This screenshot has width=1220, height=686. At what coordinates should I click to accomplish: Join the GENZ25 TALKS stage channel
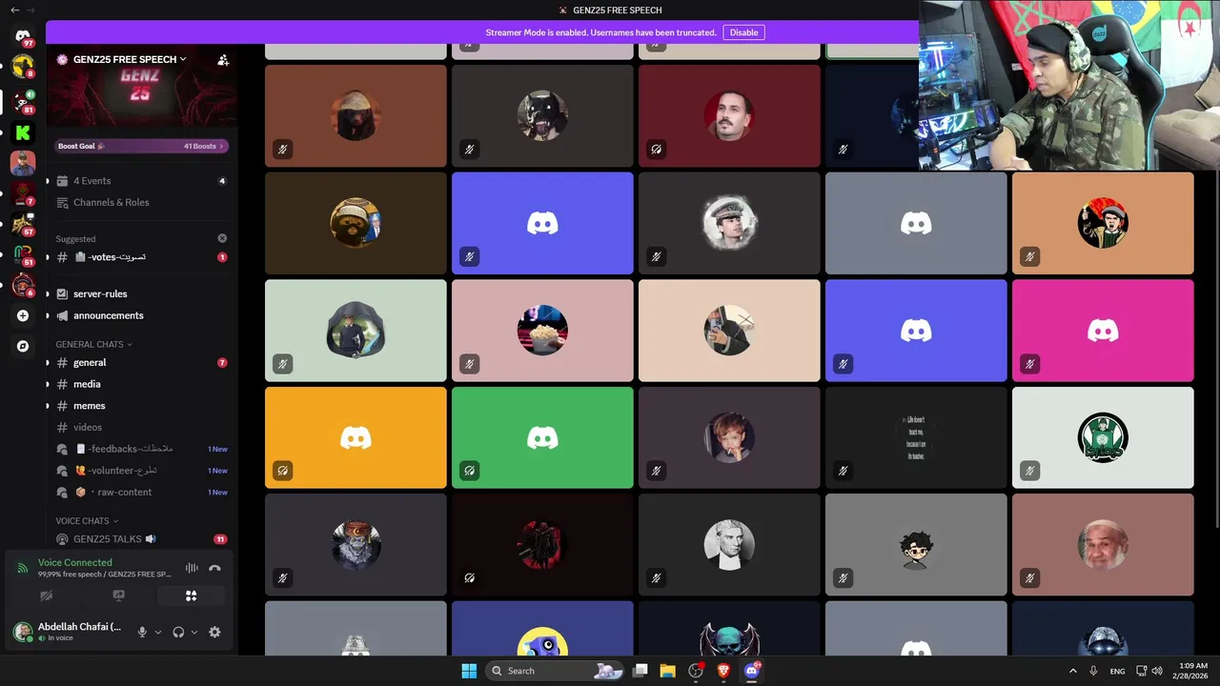pyautogui.click(x=141, y=538)
